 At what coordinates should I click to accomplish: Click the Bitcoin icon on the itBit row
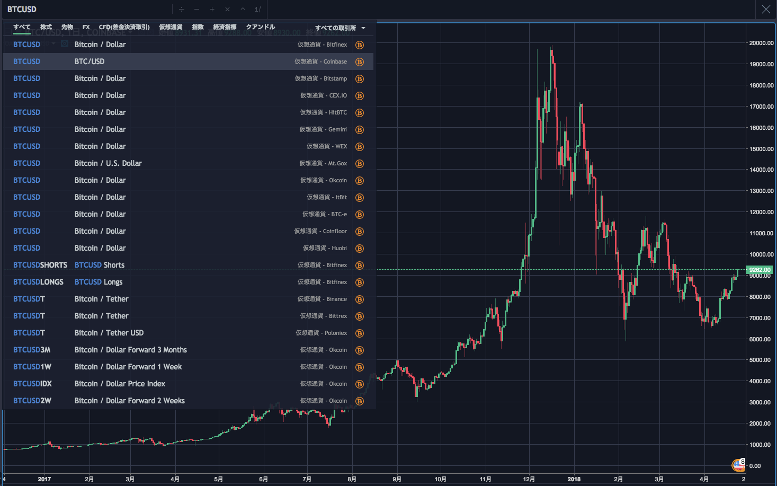[x=360, y=198]
